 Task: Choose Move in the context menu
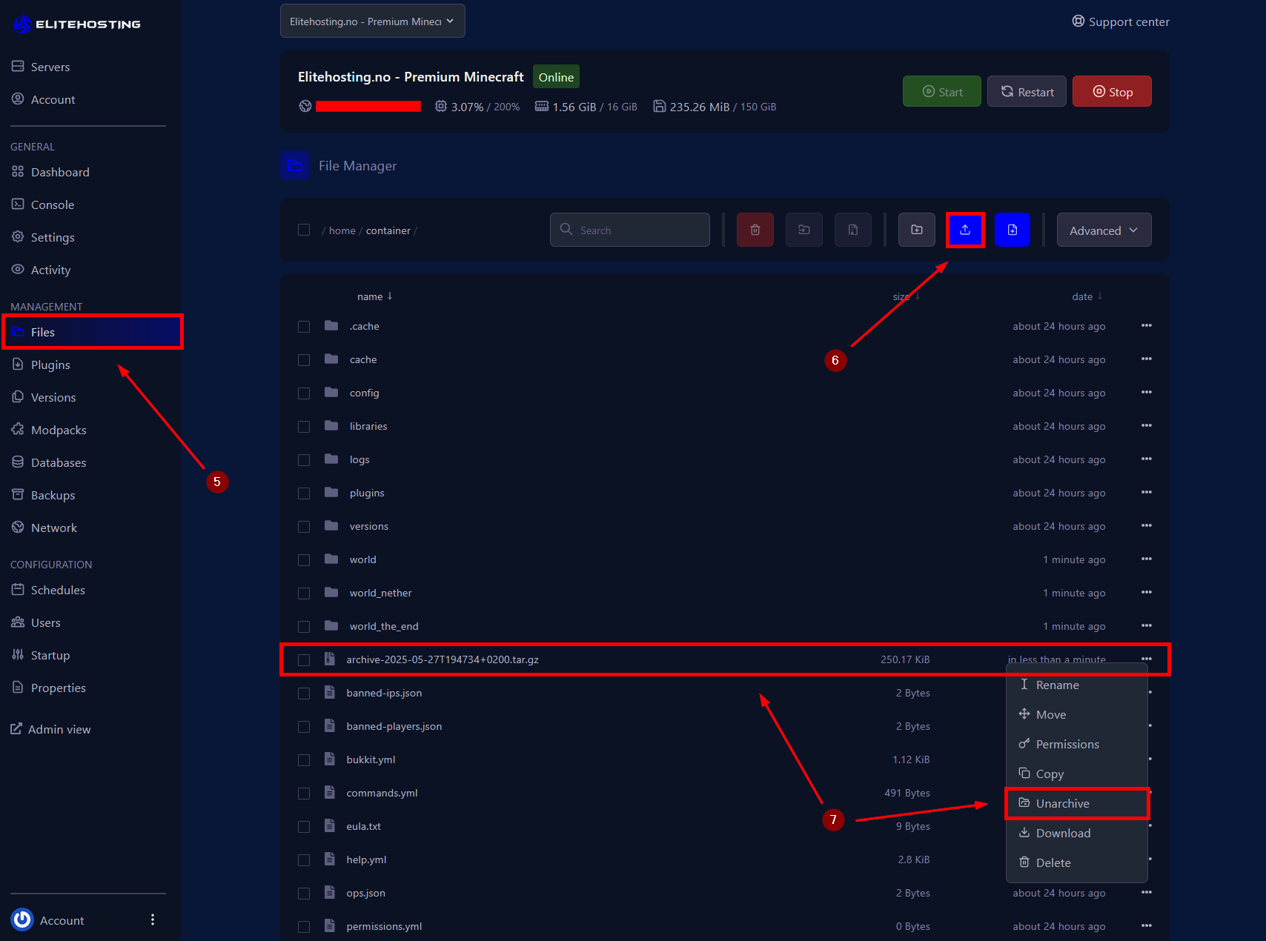tap(1076, 714)
